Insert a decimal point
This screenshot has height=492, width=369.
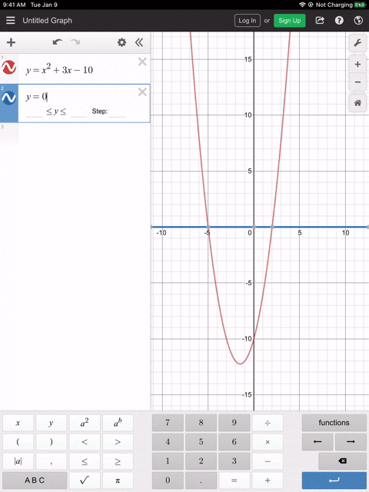pos(201,480)
